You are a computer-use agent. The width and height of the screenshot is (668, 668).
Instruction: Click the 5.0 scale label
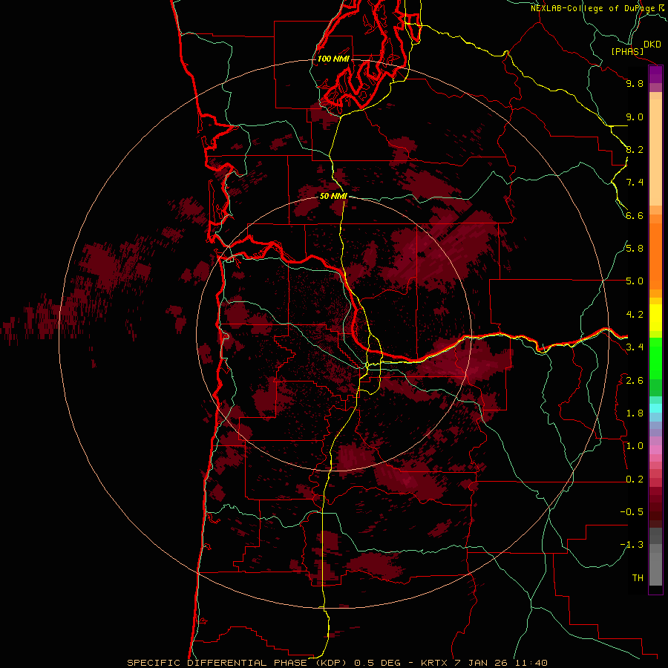[635, 281]
